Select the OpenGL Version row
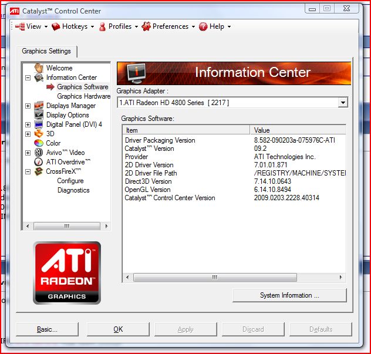The image size is (371, 354). pos(234,190)
